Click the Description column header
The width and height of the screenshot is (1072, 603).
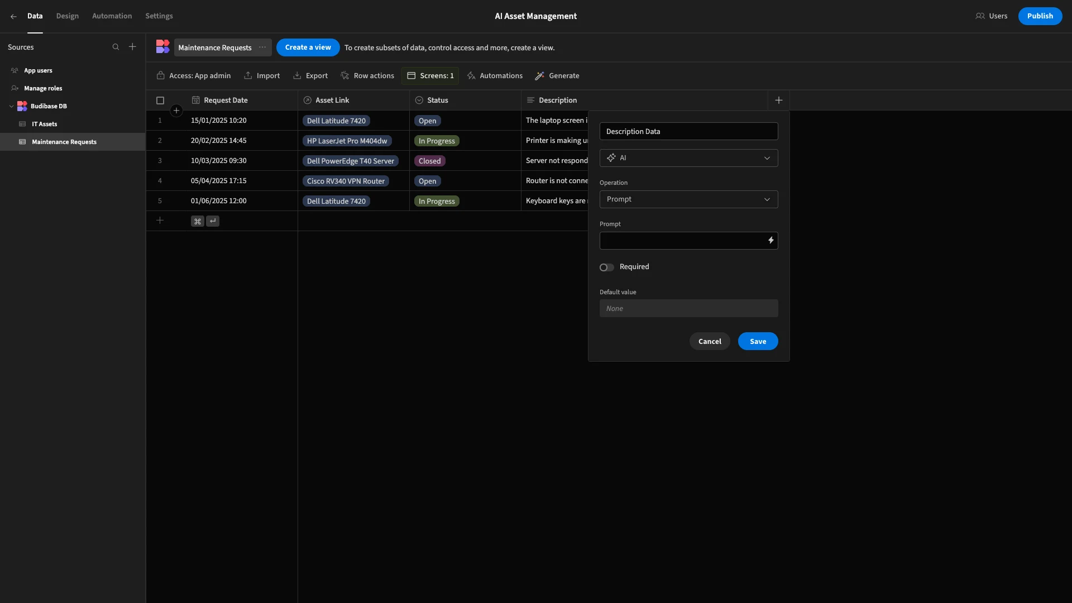click(644, 100)
